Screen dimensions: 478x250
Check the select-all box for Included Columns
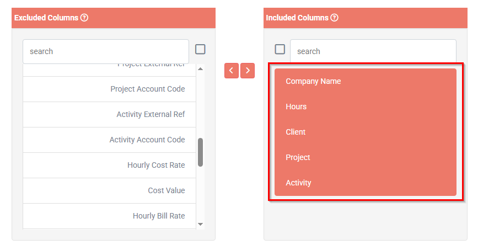tap(280, 49)
